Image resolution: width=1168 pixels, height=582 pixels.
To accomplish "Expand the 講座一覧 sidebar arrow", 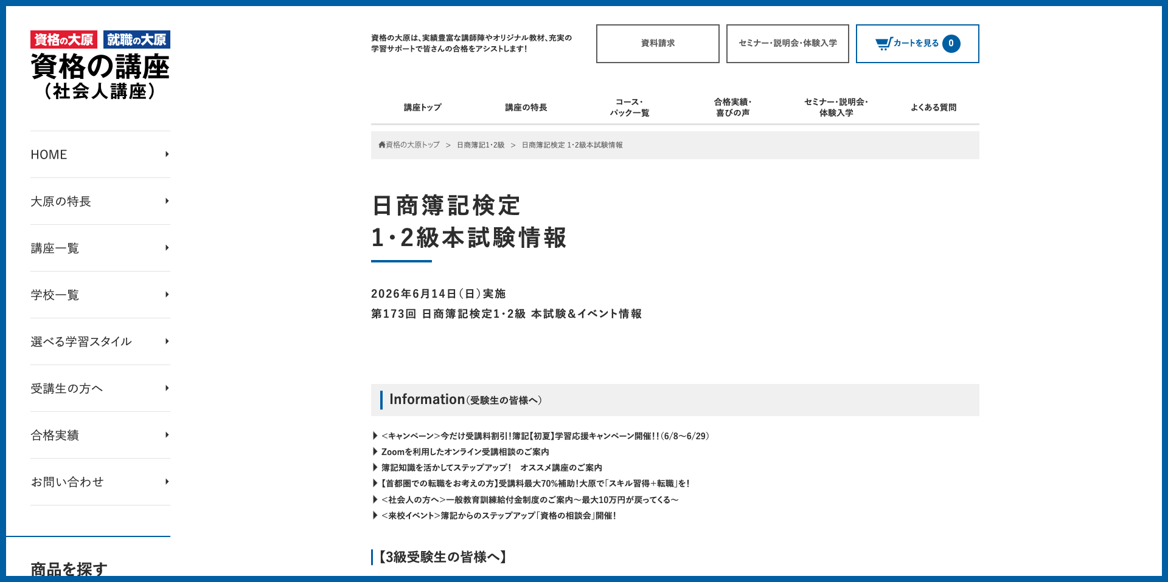I will tap(167, 248).
